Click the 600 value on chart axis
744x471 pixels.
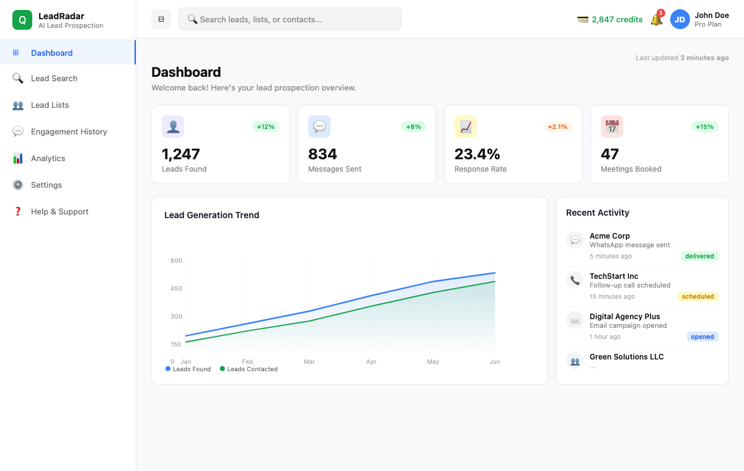click(x=177, y=260)
